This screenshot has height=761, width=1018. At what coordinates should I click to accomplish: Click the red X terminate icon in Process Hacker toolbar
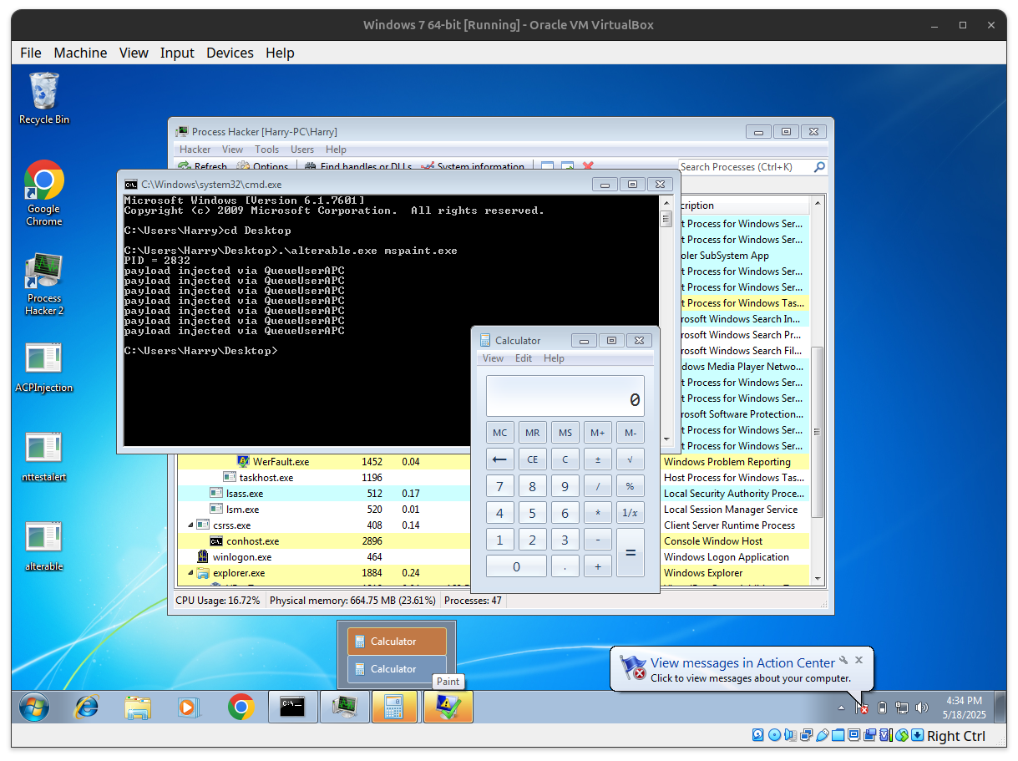tap(588, 167)
